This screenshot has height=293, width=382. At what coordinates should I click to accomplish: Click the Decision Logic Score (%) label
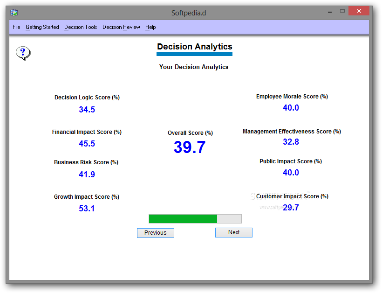click(x=87, y=98)
